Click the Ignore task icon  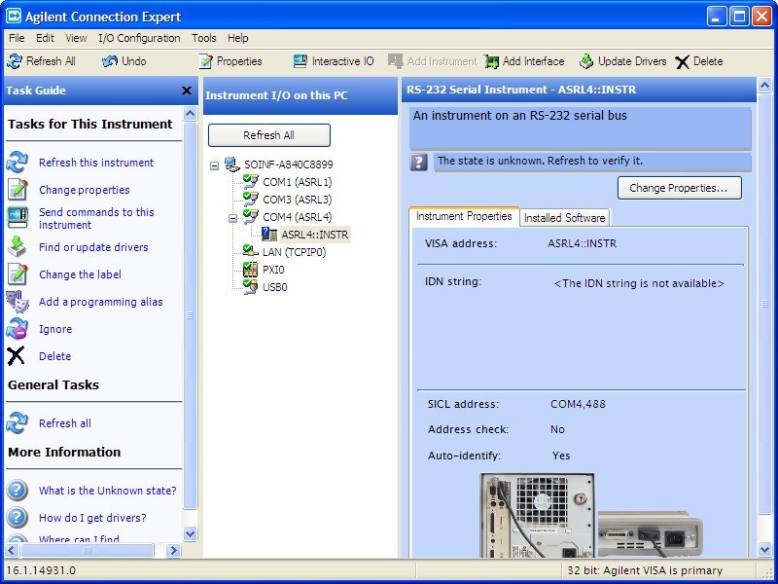point(17,329)
